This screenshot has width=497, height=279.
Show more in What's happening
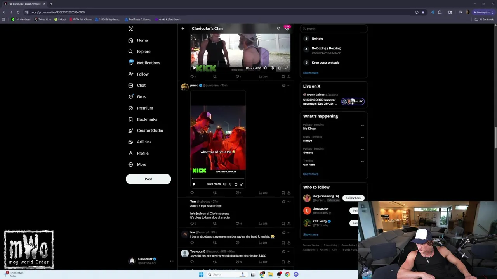pyautogui.click(x=311, y=174)
